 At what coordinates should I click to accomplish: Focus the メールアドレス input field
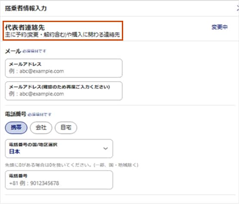click(x=64, y=68)
